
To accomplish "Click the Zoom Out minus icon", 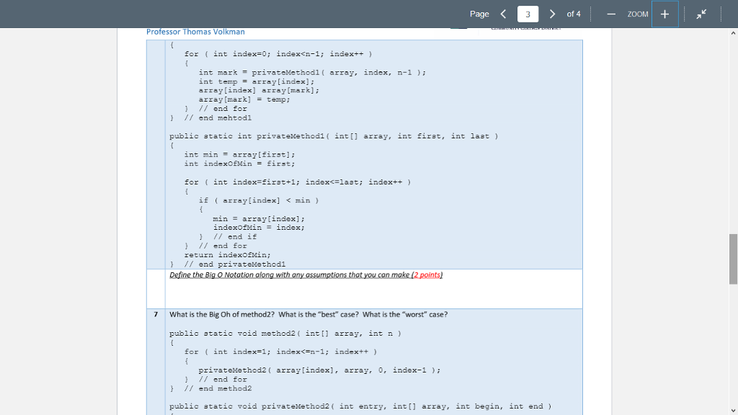I will [x=611, y=14].
